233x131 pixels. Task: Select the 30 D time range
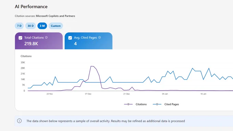(x=30, y=26)
